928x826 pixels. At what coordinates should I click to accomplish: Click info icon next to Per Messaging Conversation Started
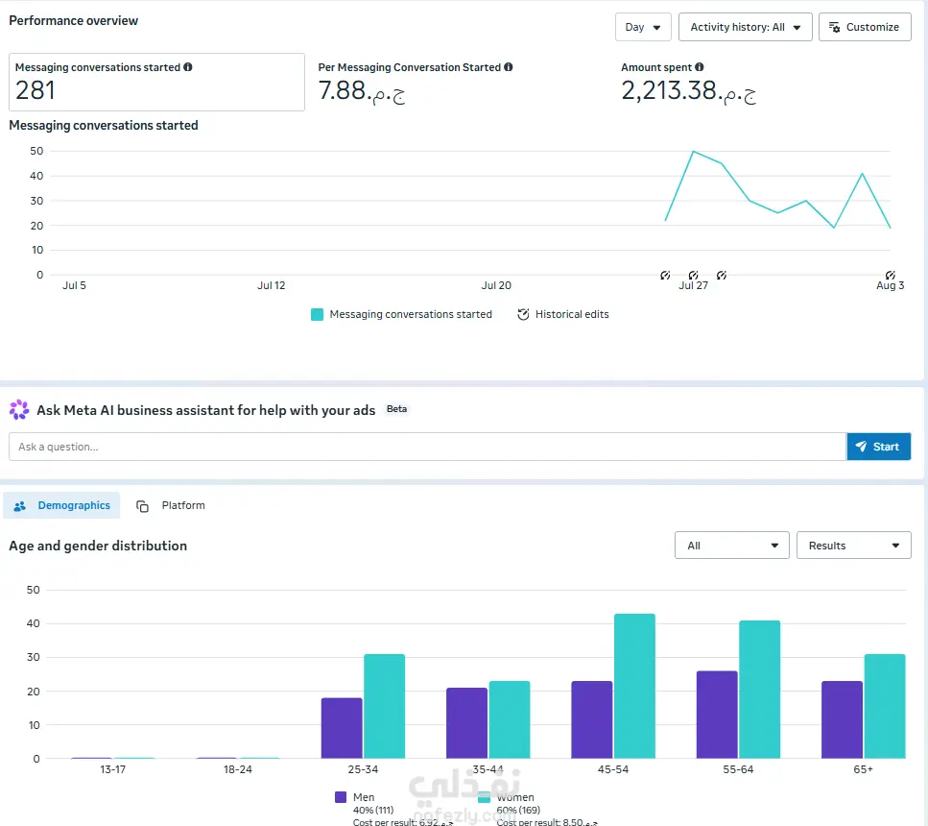509,67
